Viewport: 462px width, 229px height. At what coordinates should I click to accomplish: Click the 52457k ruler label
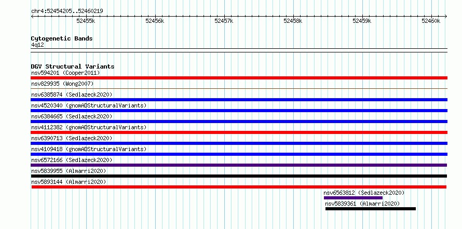[x=224, y=21]
